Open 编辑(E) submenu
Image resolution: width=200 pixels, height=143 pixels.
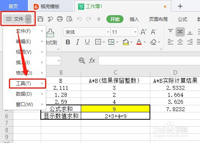pos(24,42)
